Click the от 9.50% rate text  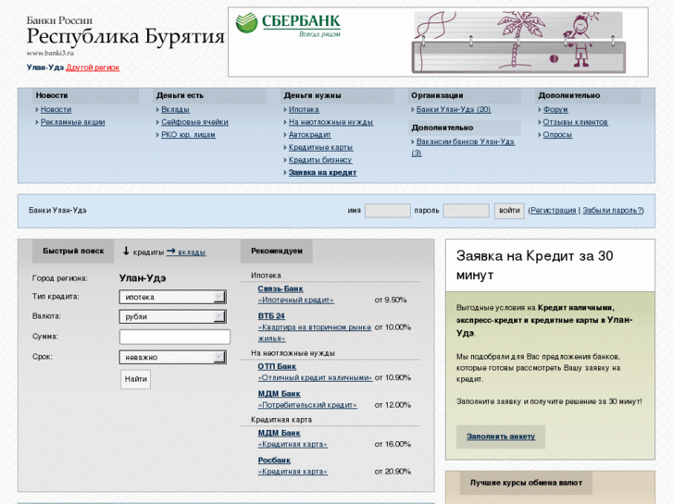tap(390, 300)
